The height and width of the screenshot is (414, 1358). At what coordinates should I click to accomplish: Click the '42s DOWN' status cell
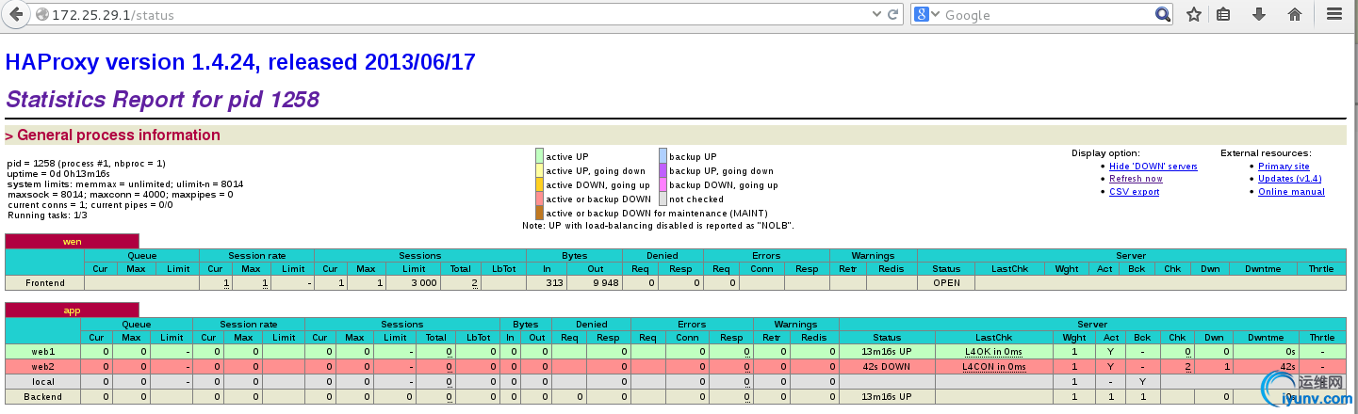887,366
